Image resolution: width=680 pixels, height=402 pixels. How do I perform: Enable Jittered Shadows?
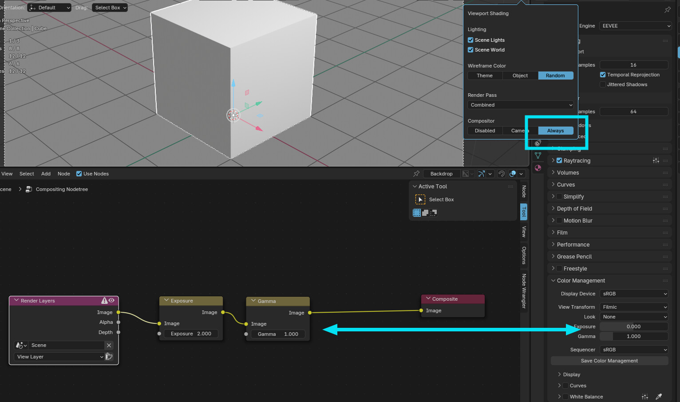coord(603,84)
